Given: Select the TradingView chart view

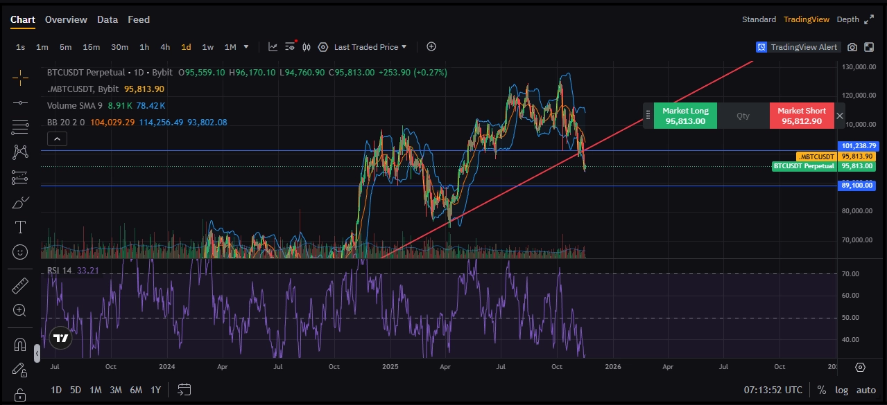Looking at the screenshot, I should [x=806, y=19].
